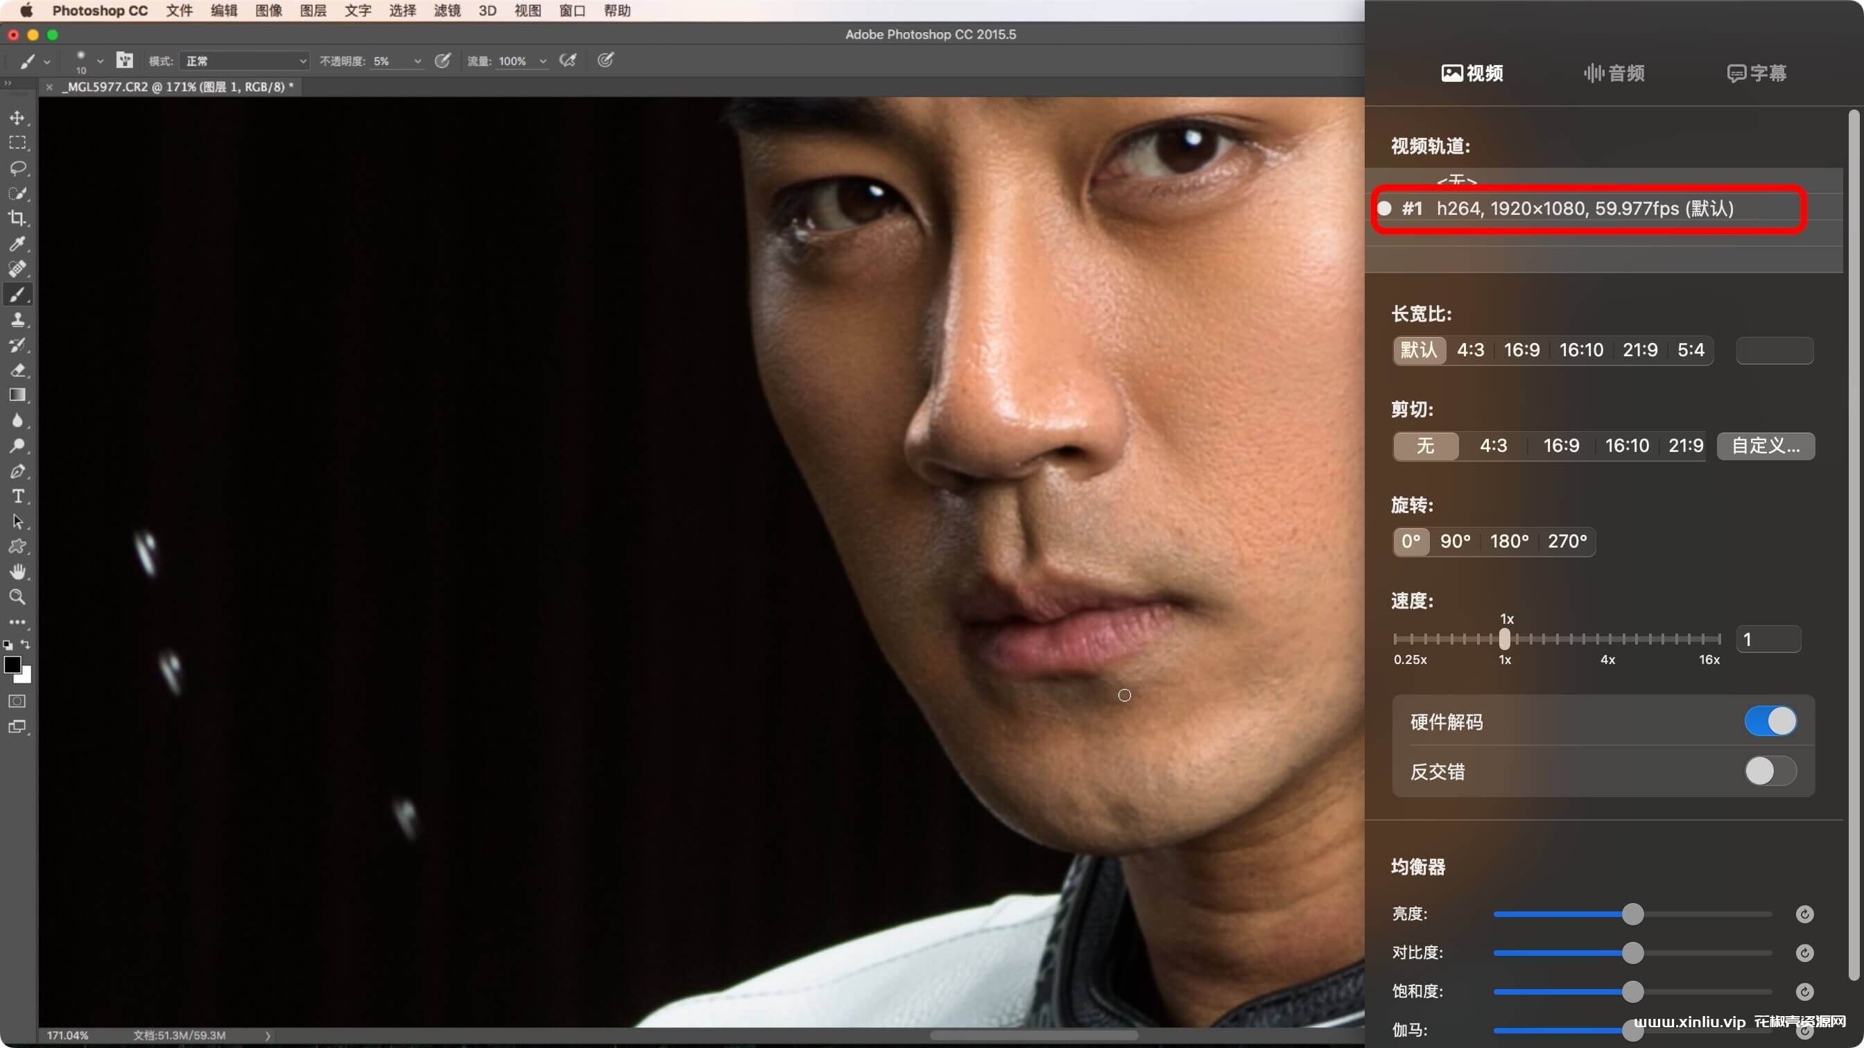Select the Gradient tool
This screenshot has height=1048, width=1864.
(x=17, y=395)
